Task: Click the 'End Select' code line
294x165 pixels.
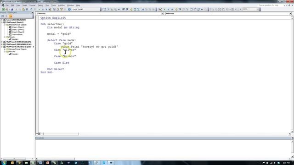Action: coord(56,69)
